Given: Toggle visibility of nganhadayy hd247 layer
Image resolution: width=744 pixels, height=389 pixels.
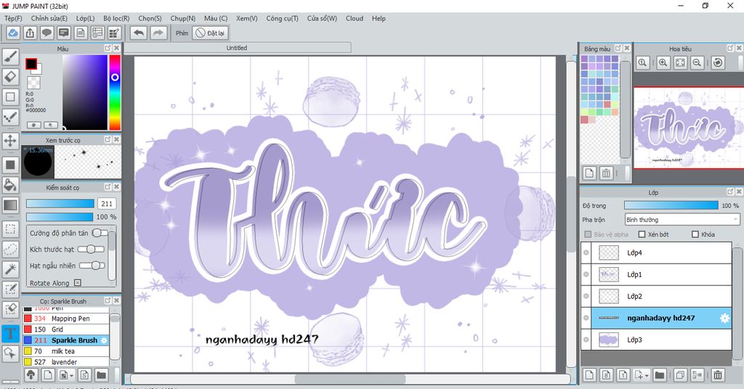Looking at the screenshot, I should tap(586, 318).
